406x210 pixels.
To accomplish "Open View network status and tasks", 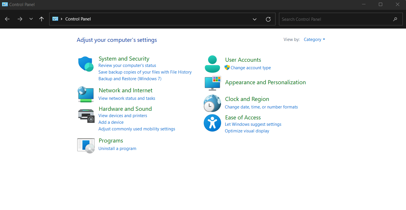I will (x=127, y=98).
